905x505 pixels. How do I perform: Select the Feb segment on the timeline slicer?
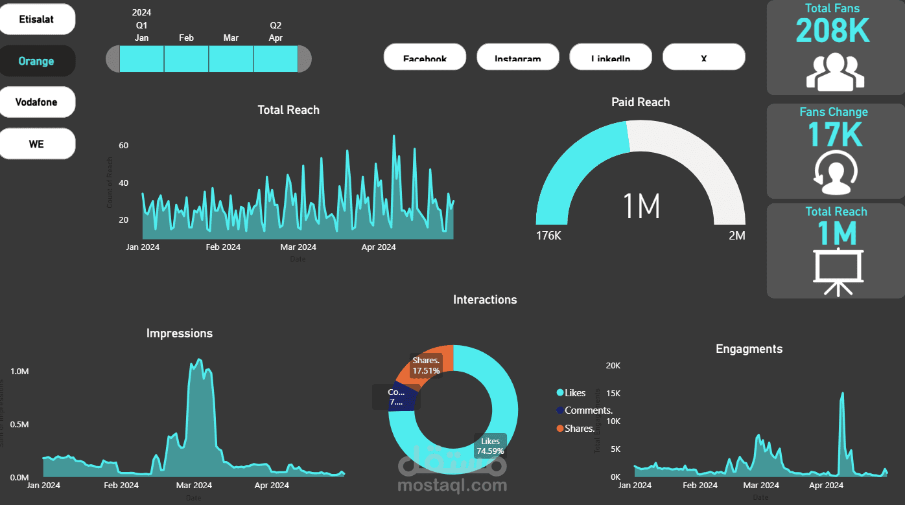pos(187,58)
